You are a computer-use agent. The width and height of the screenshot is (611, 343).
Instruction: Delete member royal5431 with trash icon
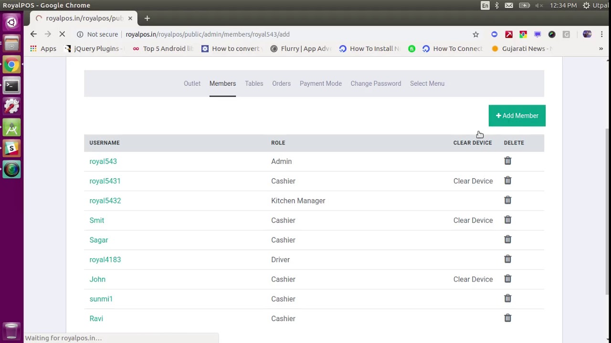pos(507,181)
